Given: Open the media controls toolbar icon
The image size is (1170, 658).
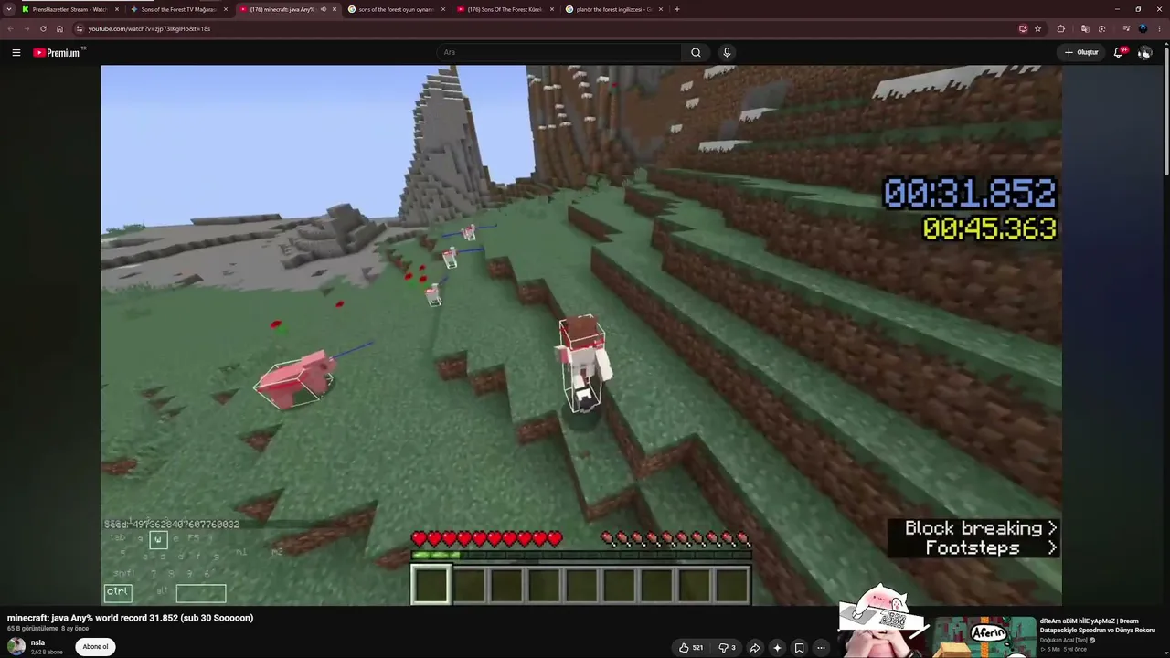Looking at the screenshot, I should point(1126,28).
